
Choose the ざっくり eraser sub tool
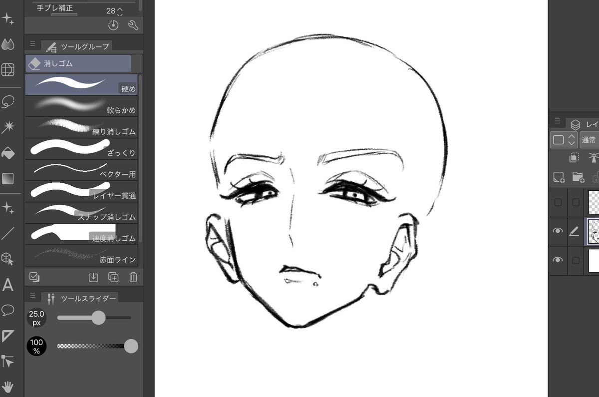coord(81,149)
